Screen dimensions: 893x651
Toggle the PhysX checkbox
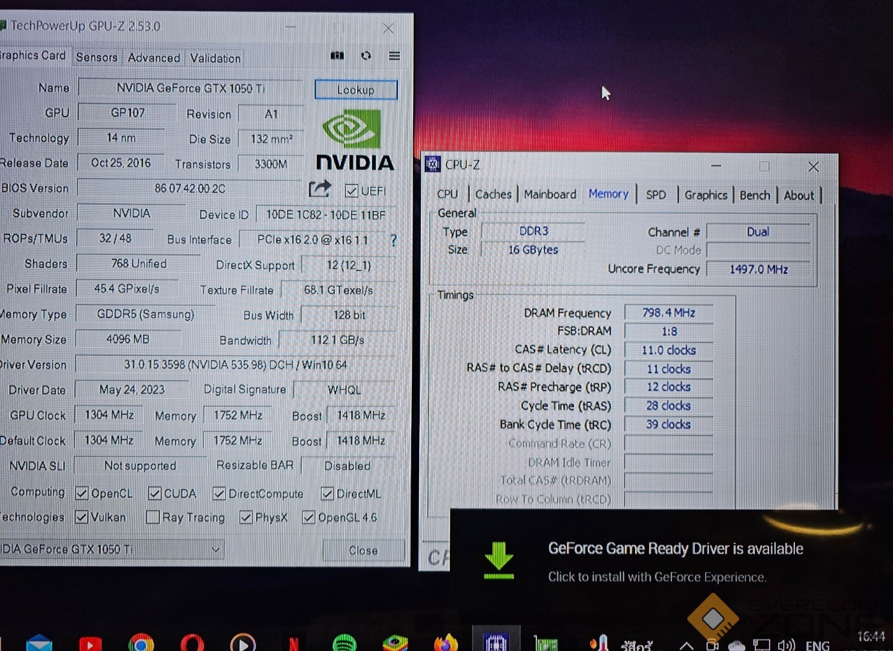tap(246, 517)
